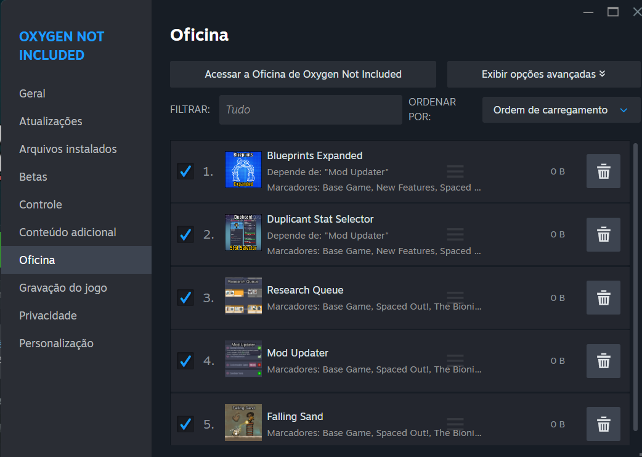Maximize the properties window
The image size is (642, 457).
click(612, 12)
